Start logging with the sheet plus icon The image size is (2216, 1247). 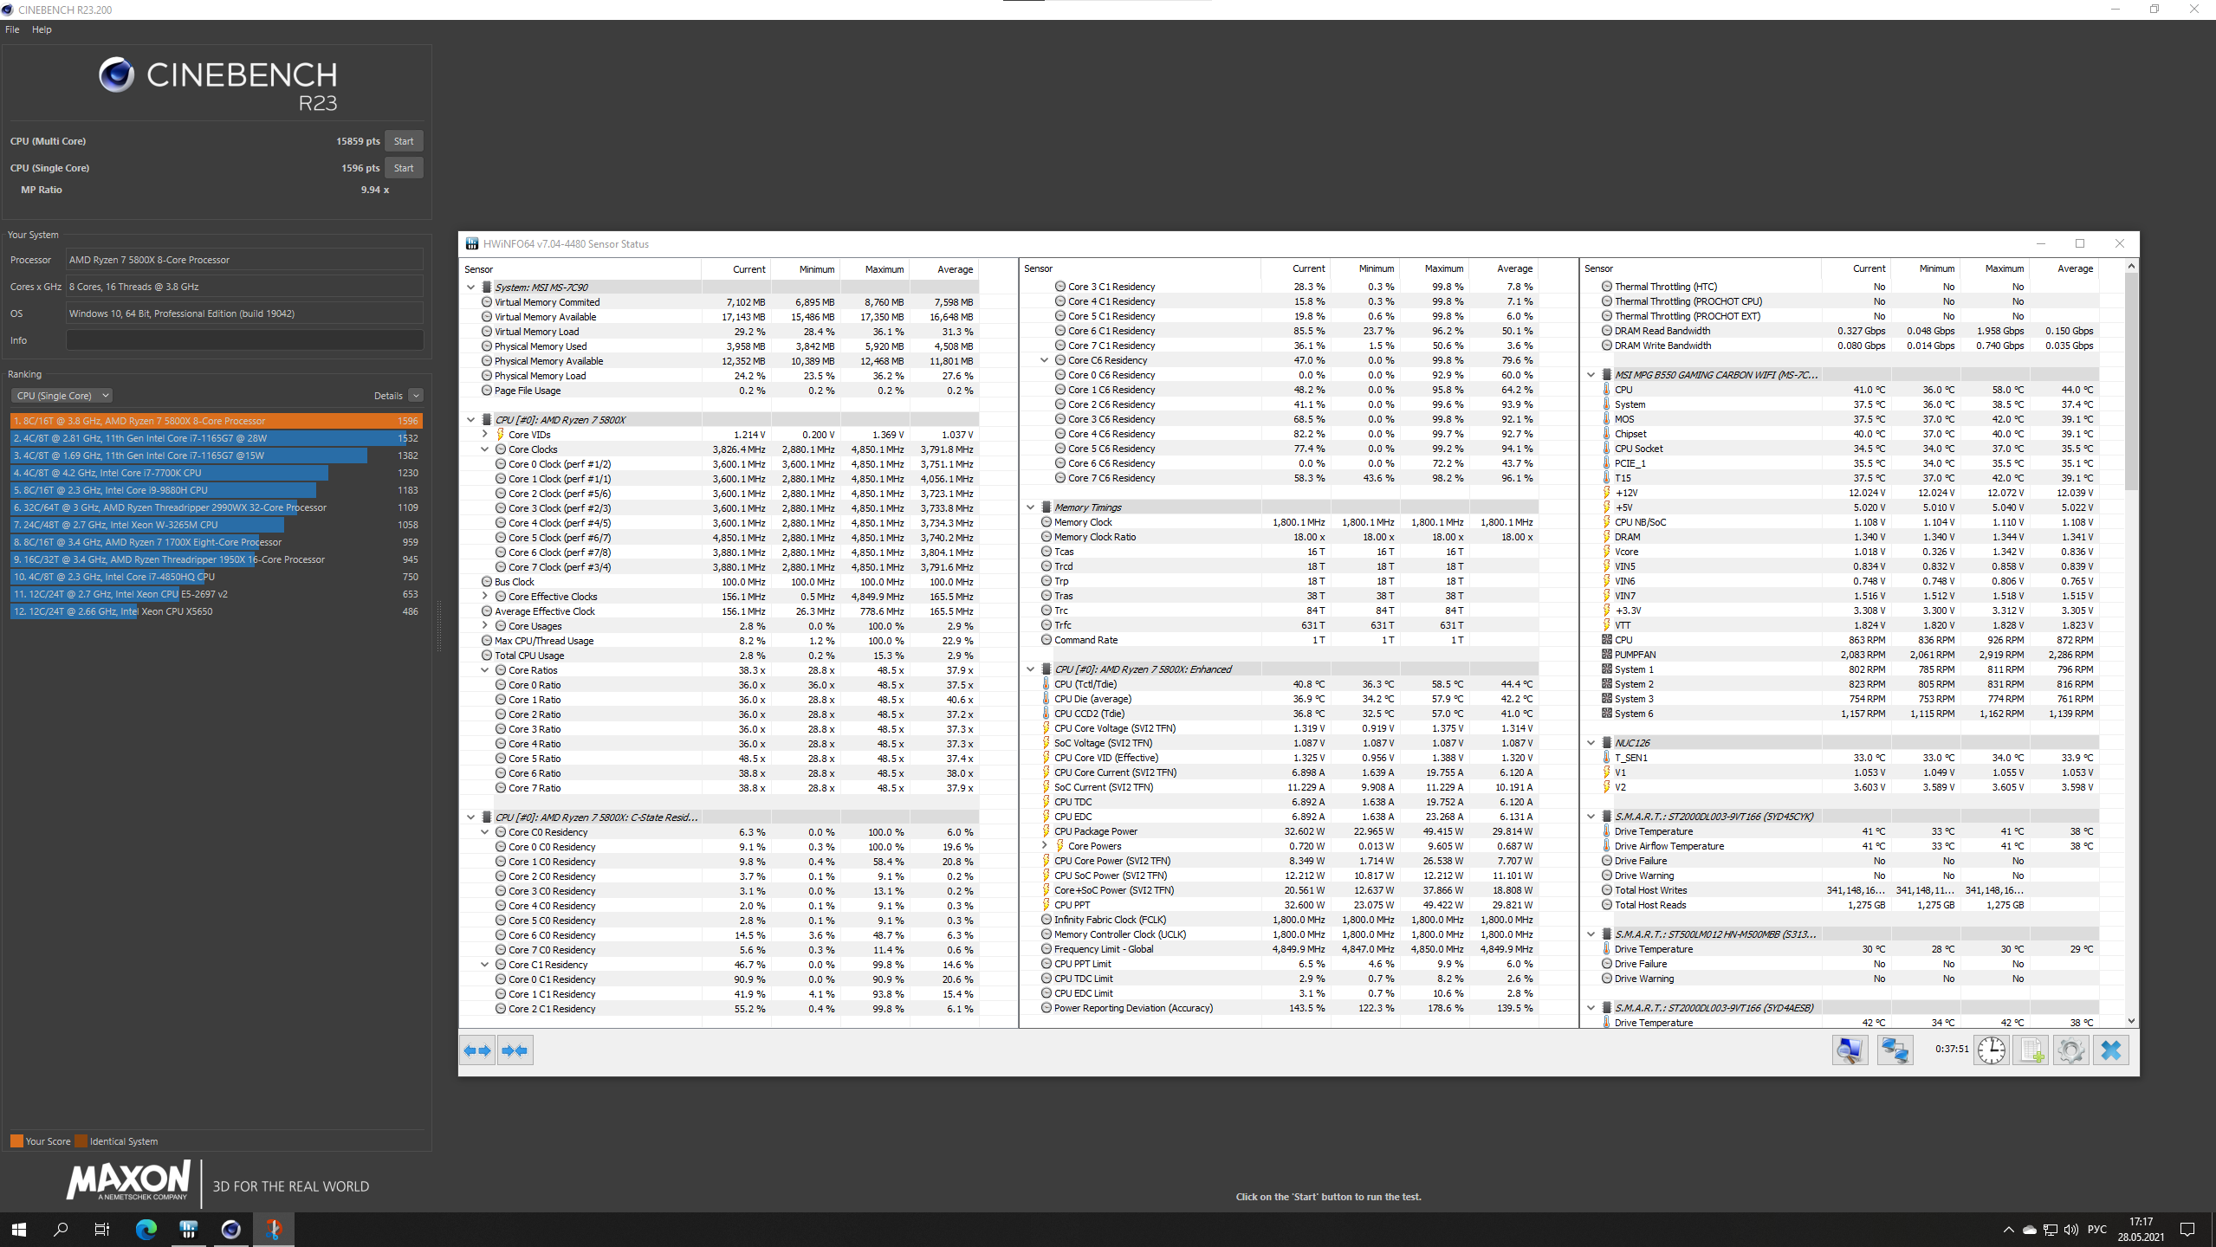click(2031, 1050)
